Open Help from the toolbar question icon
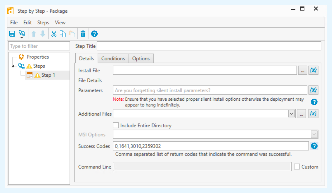This screenshot has height=193, width=332. (94, 34)
